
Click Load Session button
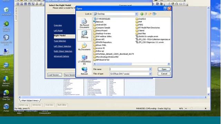(55, 75)
